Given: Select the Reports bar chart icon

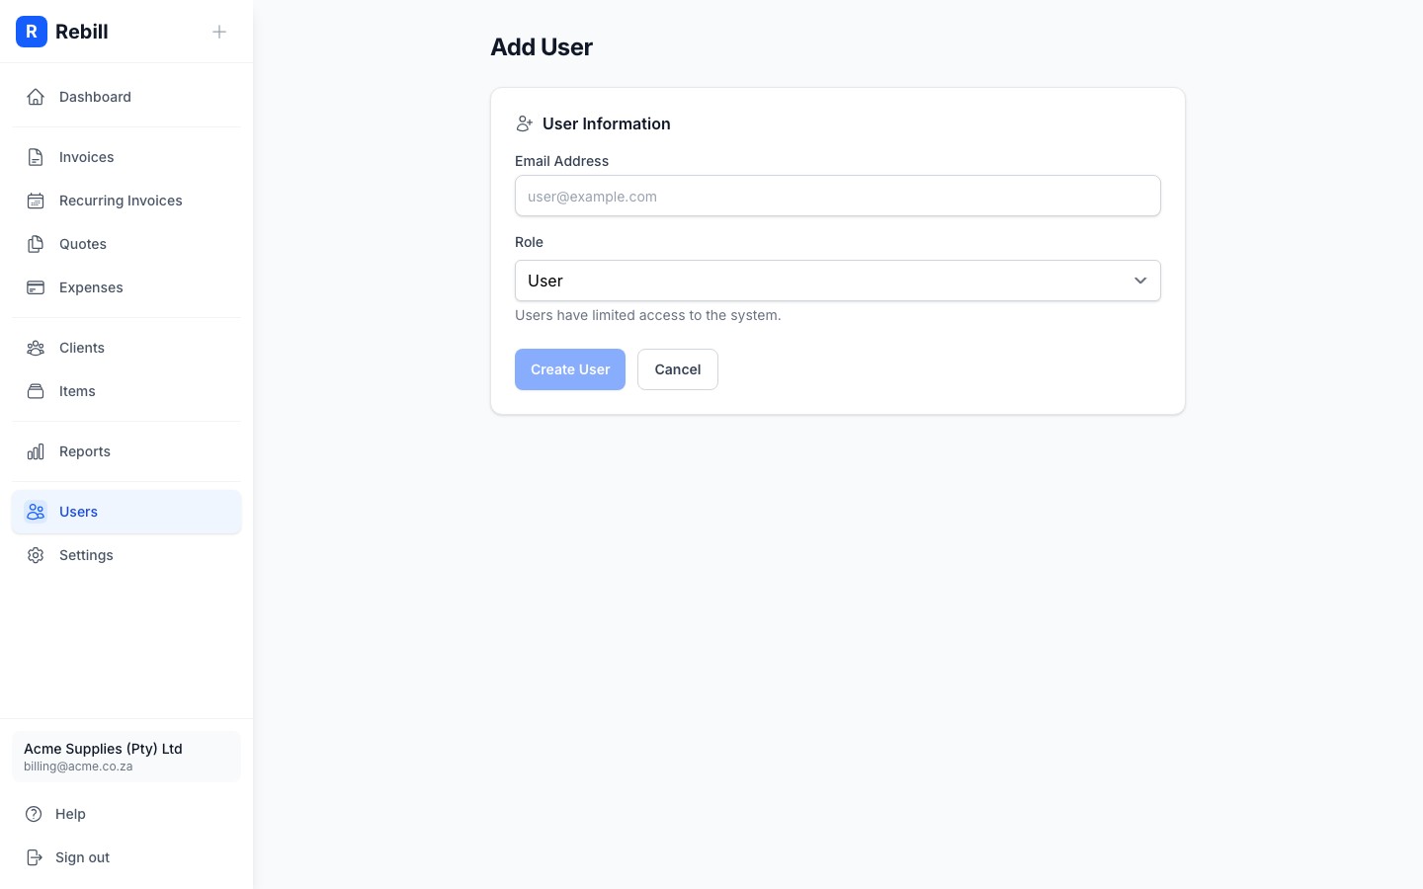Looking at the screenshot, I should click(x=36, y=451).
